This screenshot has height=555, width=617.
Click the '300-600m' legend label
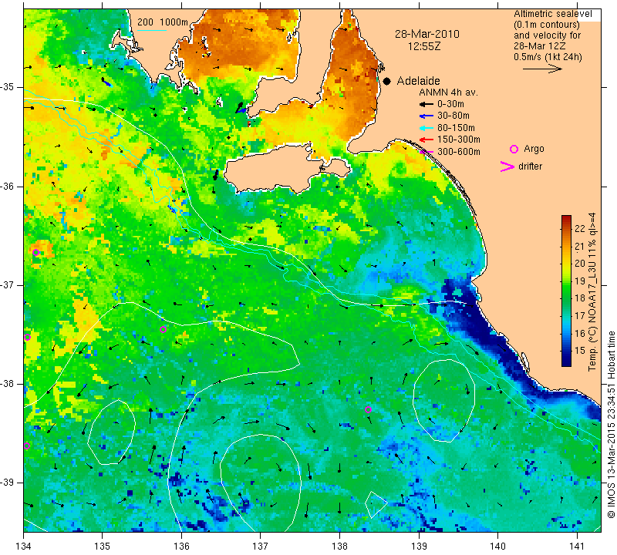click(458, 152)
